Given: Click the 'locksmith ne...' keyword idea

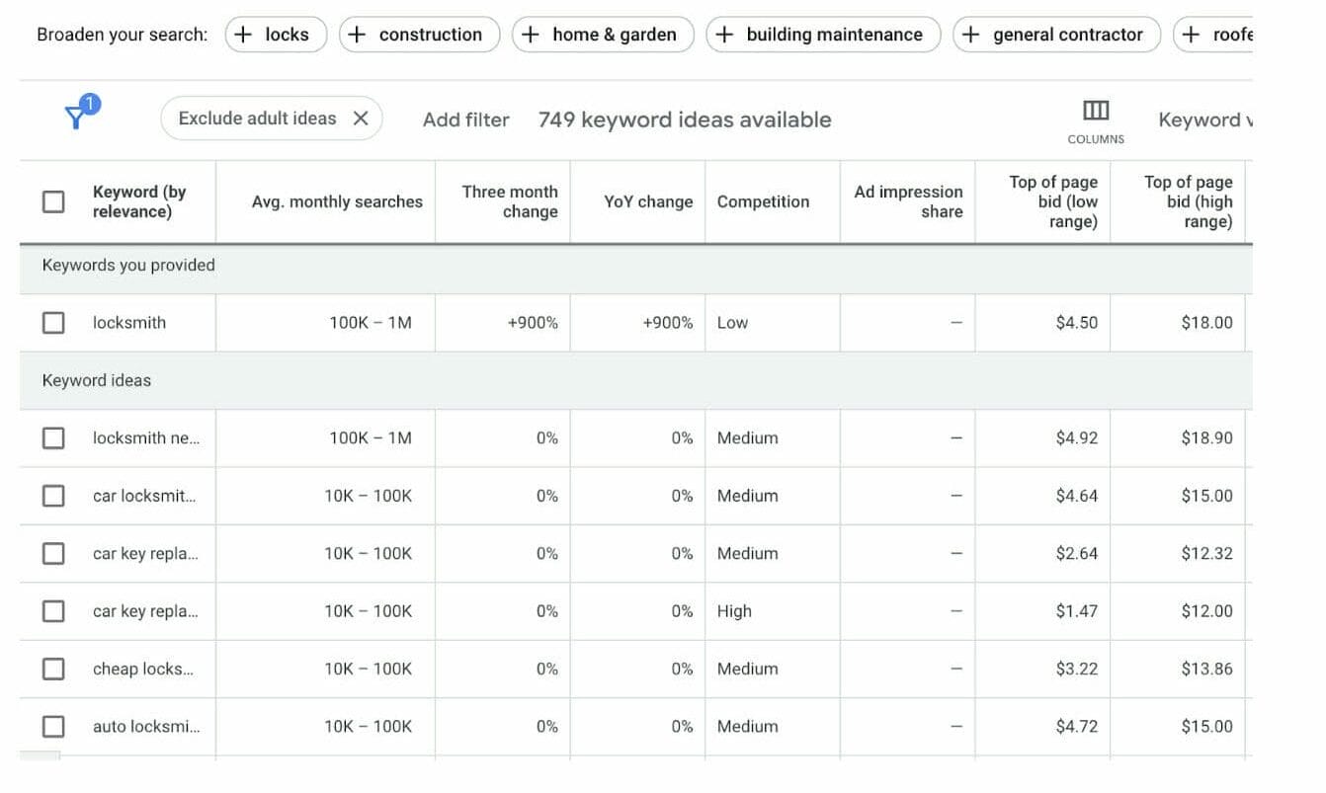Looking at the screenshot, I should (x=146, y=438).
